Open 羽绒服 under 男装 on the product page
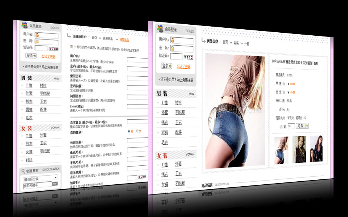 180,112
